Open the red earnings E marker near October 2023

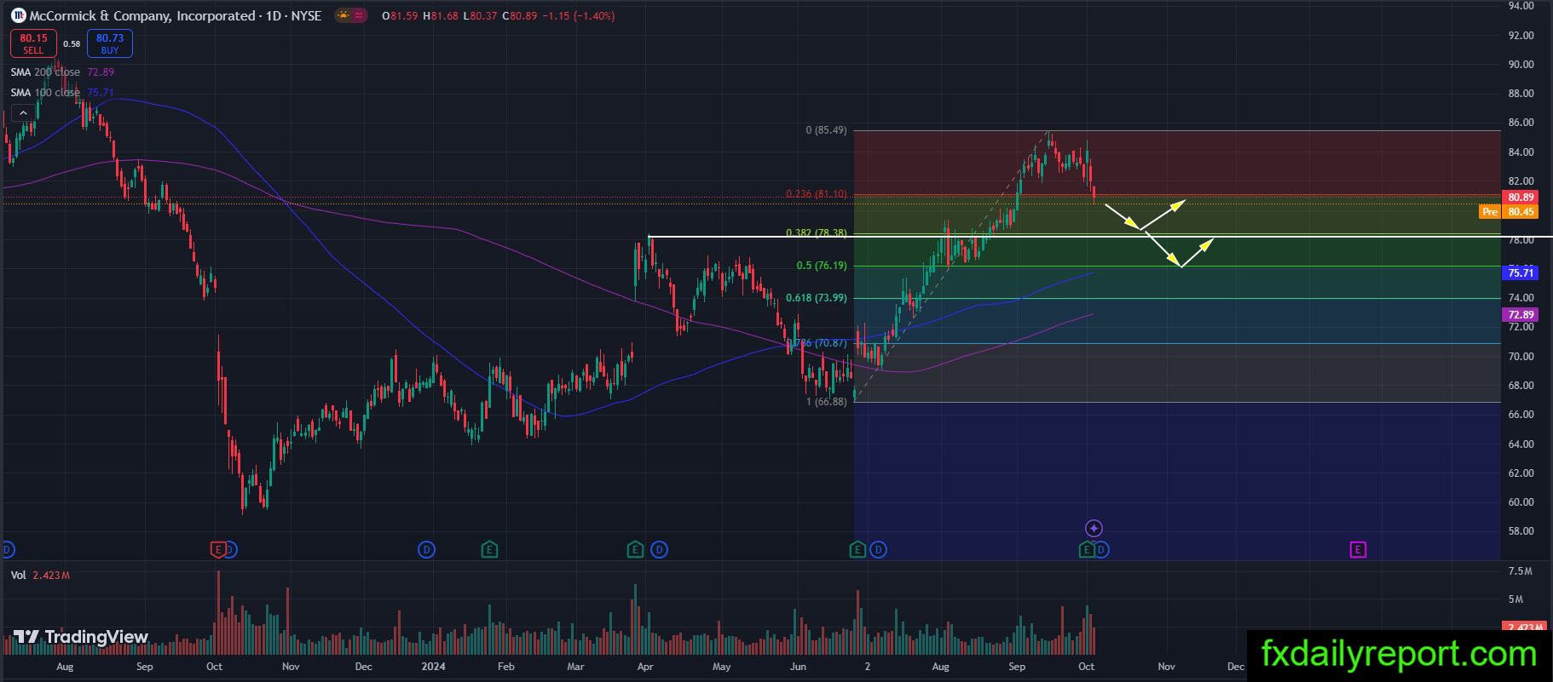pyautogui.click(x=218, y=550)
